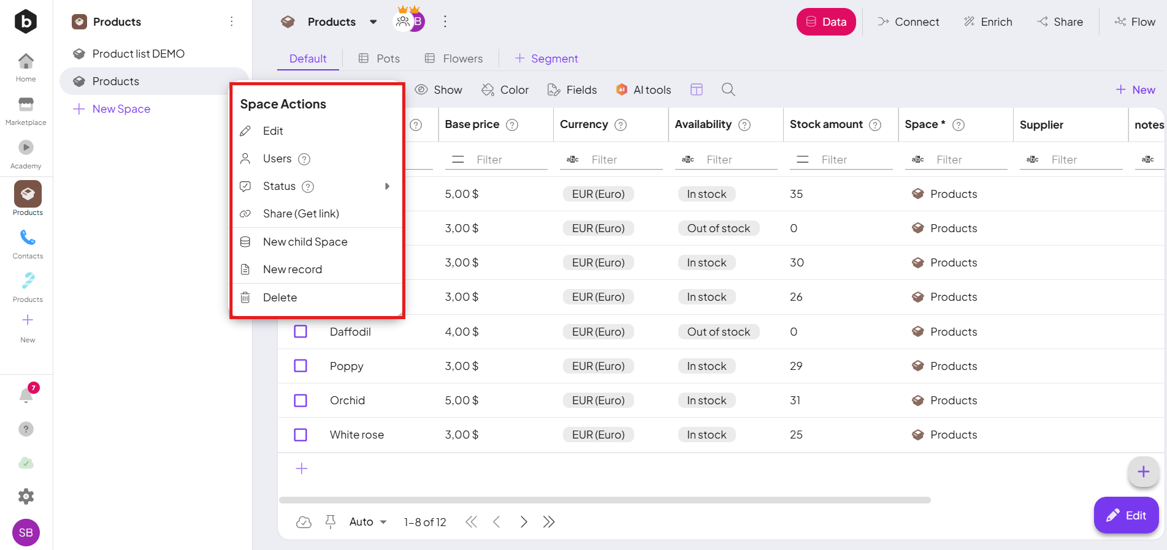
Task: Expand the Status submenu arrow
Action: coord(387,186)
